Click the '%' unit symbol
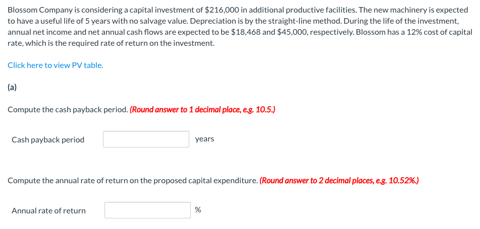The image size is (480, 229). (x=198, y=210)
